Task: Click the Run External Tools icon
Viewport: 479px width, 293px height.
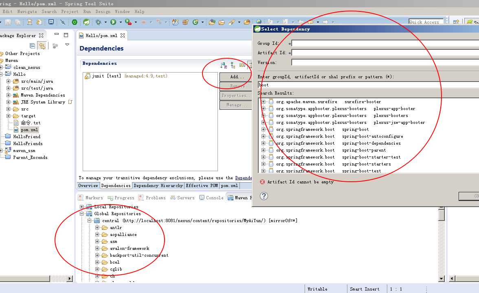Action: click(129, 22)
